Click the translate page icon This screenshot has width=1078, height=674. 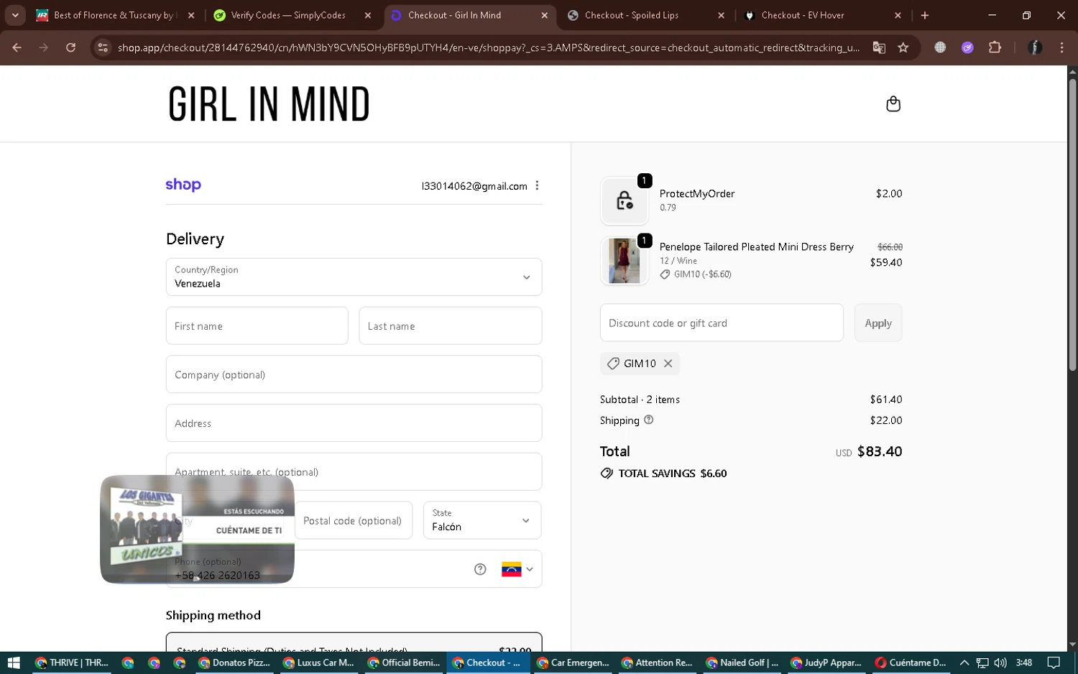(879, 47)
